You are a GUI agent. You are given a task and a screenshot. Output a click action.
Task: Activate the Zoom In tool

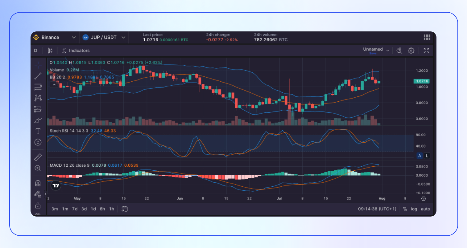coord(38,168)
